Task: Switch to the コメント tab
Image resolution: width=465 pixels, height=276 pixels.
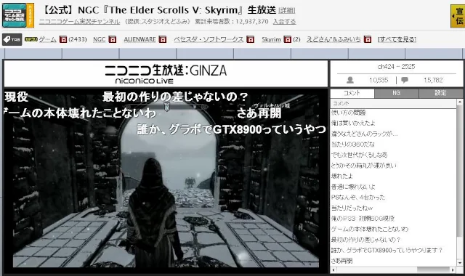Action: (352, 94)
